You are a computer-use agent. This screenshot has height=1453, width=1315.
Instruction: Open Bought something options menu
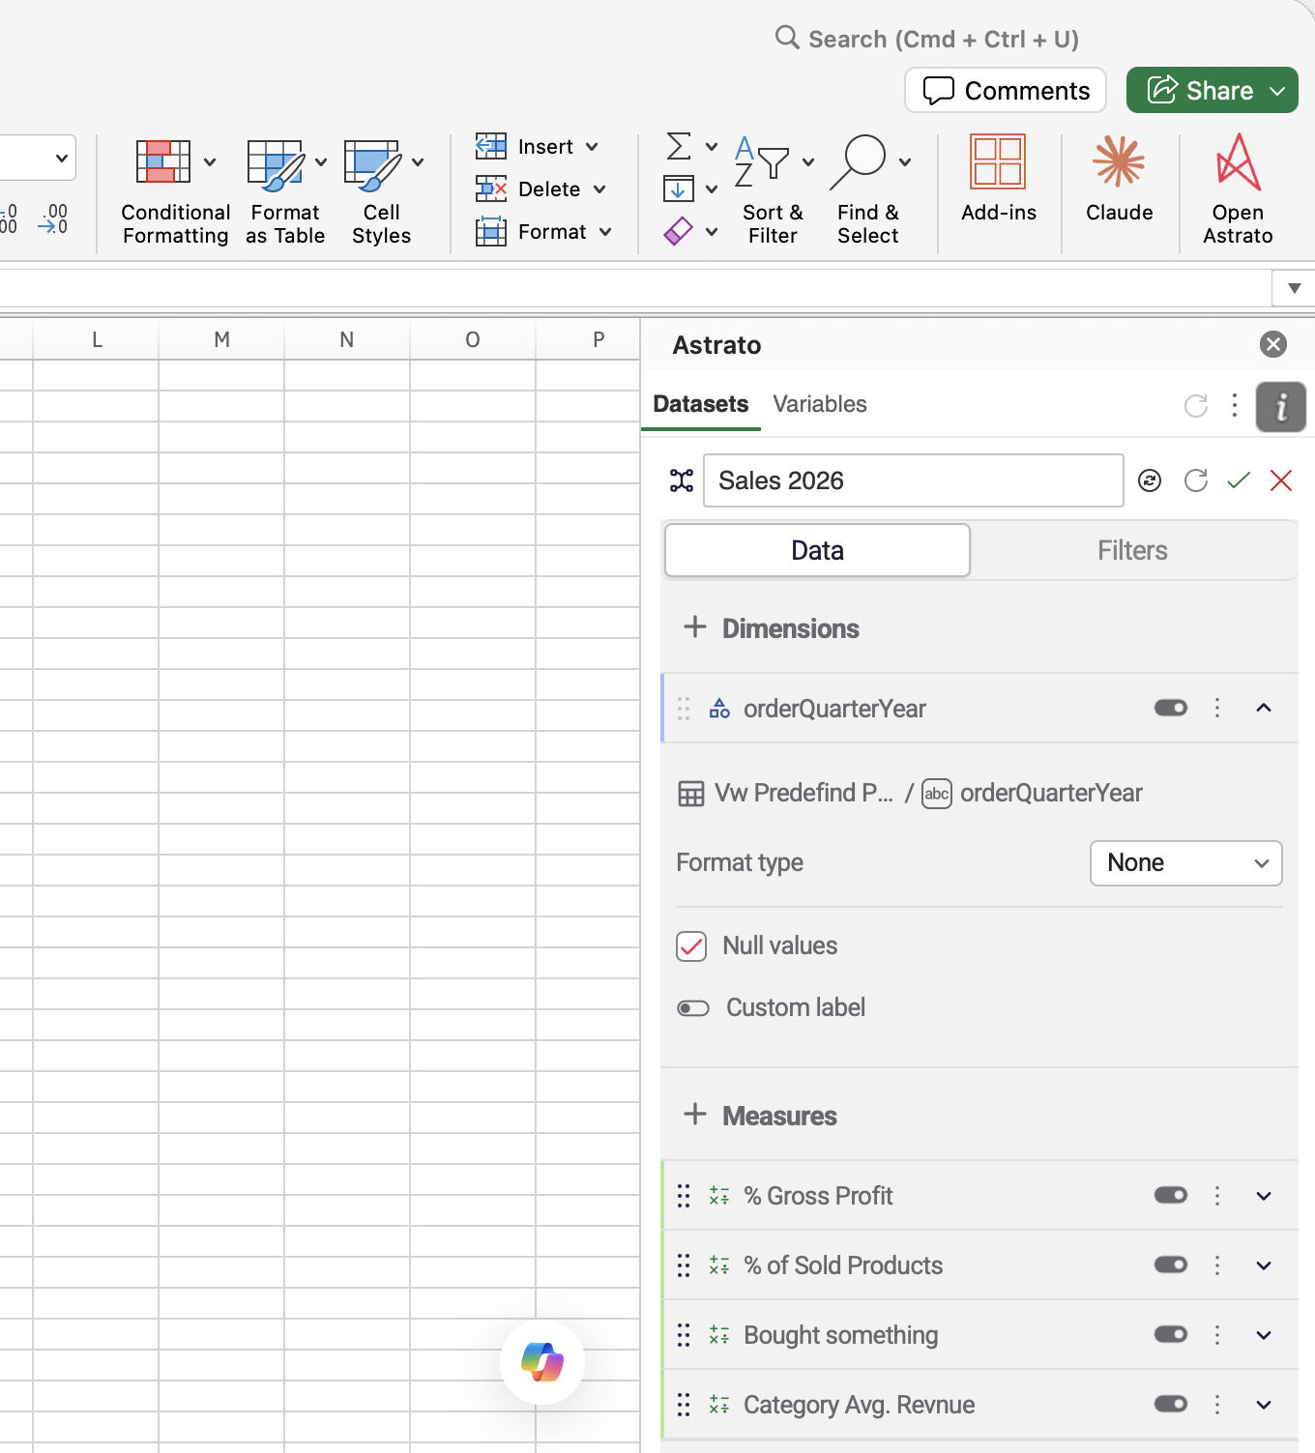pyautogui.click(x=1217, y=1335)
